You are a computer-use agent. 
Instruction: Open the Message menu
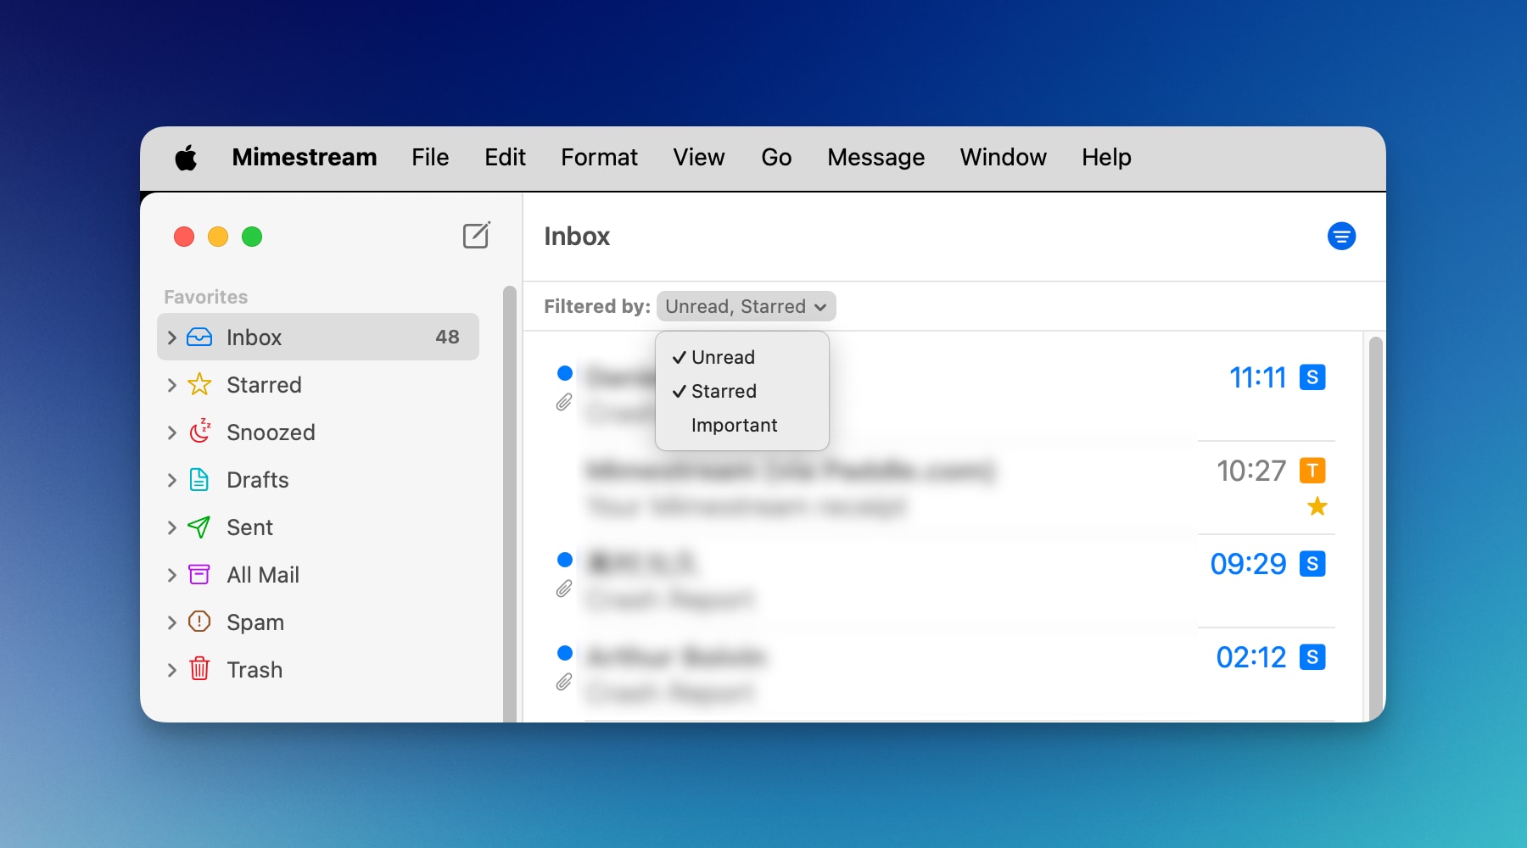(x=875, y=157)
